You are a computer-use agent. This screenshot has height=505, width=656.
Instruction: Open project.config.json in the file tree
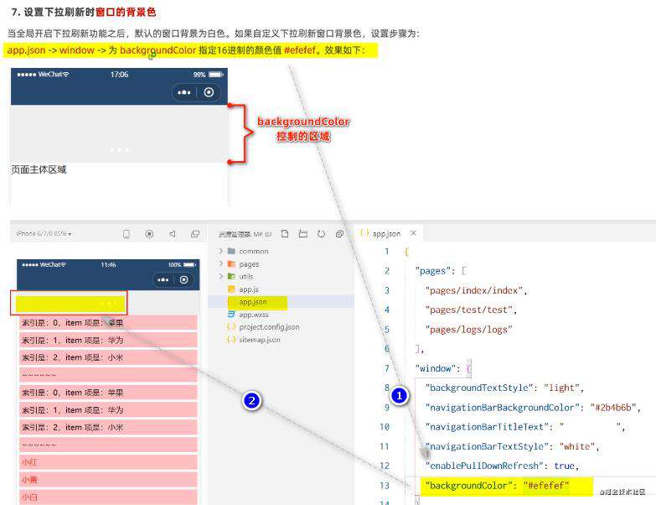click(269, 327)
